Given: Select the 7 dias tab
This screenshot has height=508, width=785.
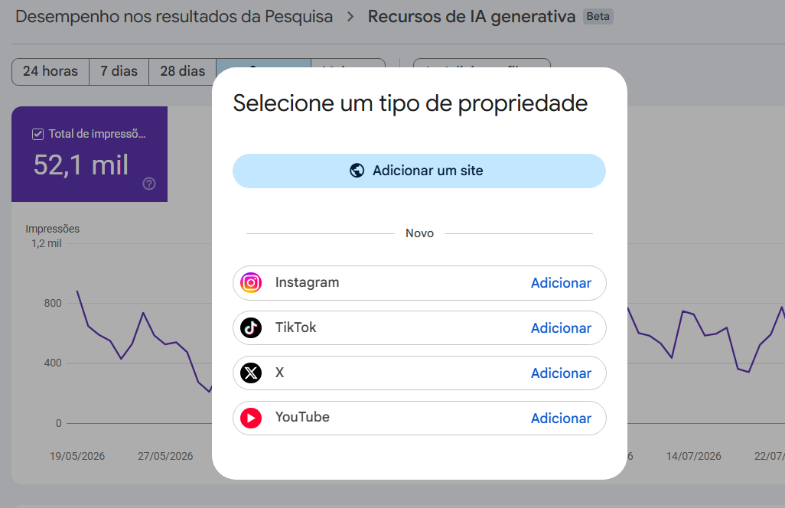Looking at the screenshot, I should (x=119, y=72).
